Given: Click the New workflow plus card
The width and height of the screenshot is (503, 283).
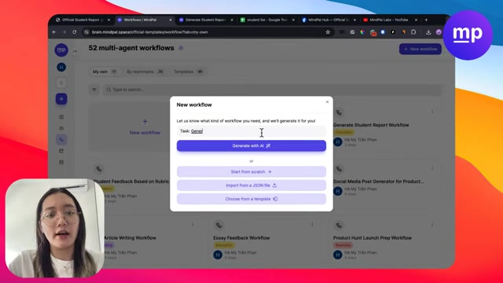Looking at the screenshot, I should [x=145, y=127].
